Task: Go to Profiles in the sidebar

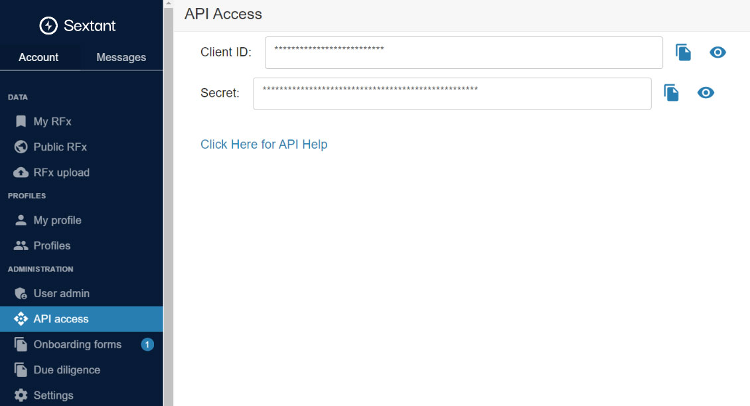Action: [52, 245]
